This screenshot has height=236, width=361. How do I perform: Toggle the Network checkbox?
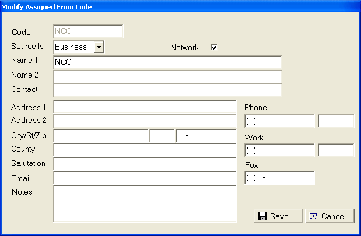[214, 47]
